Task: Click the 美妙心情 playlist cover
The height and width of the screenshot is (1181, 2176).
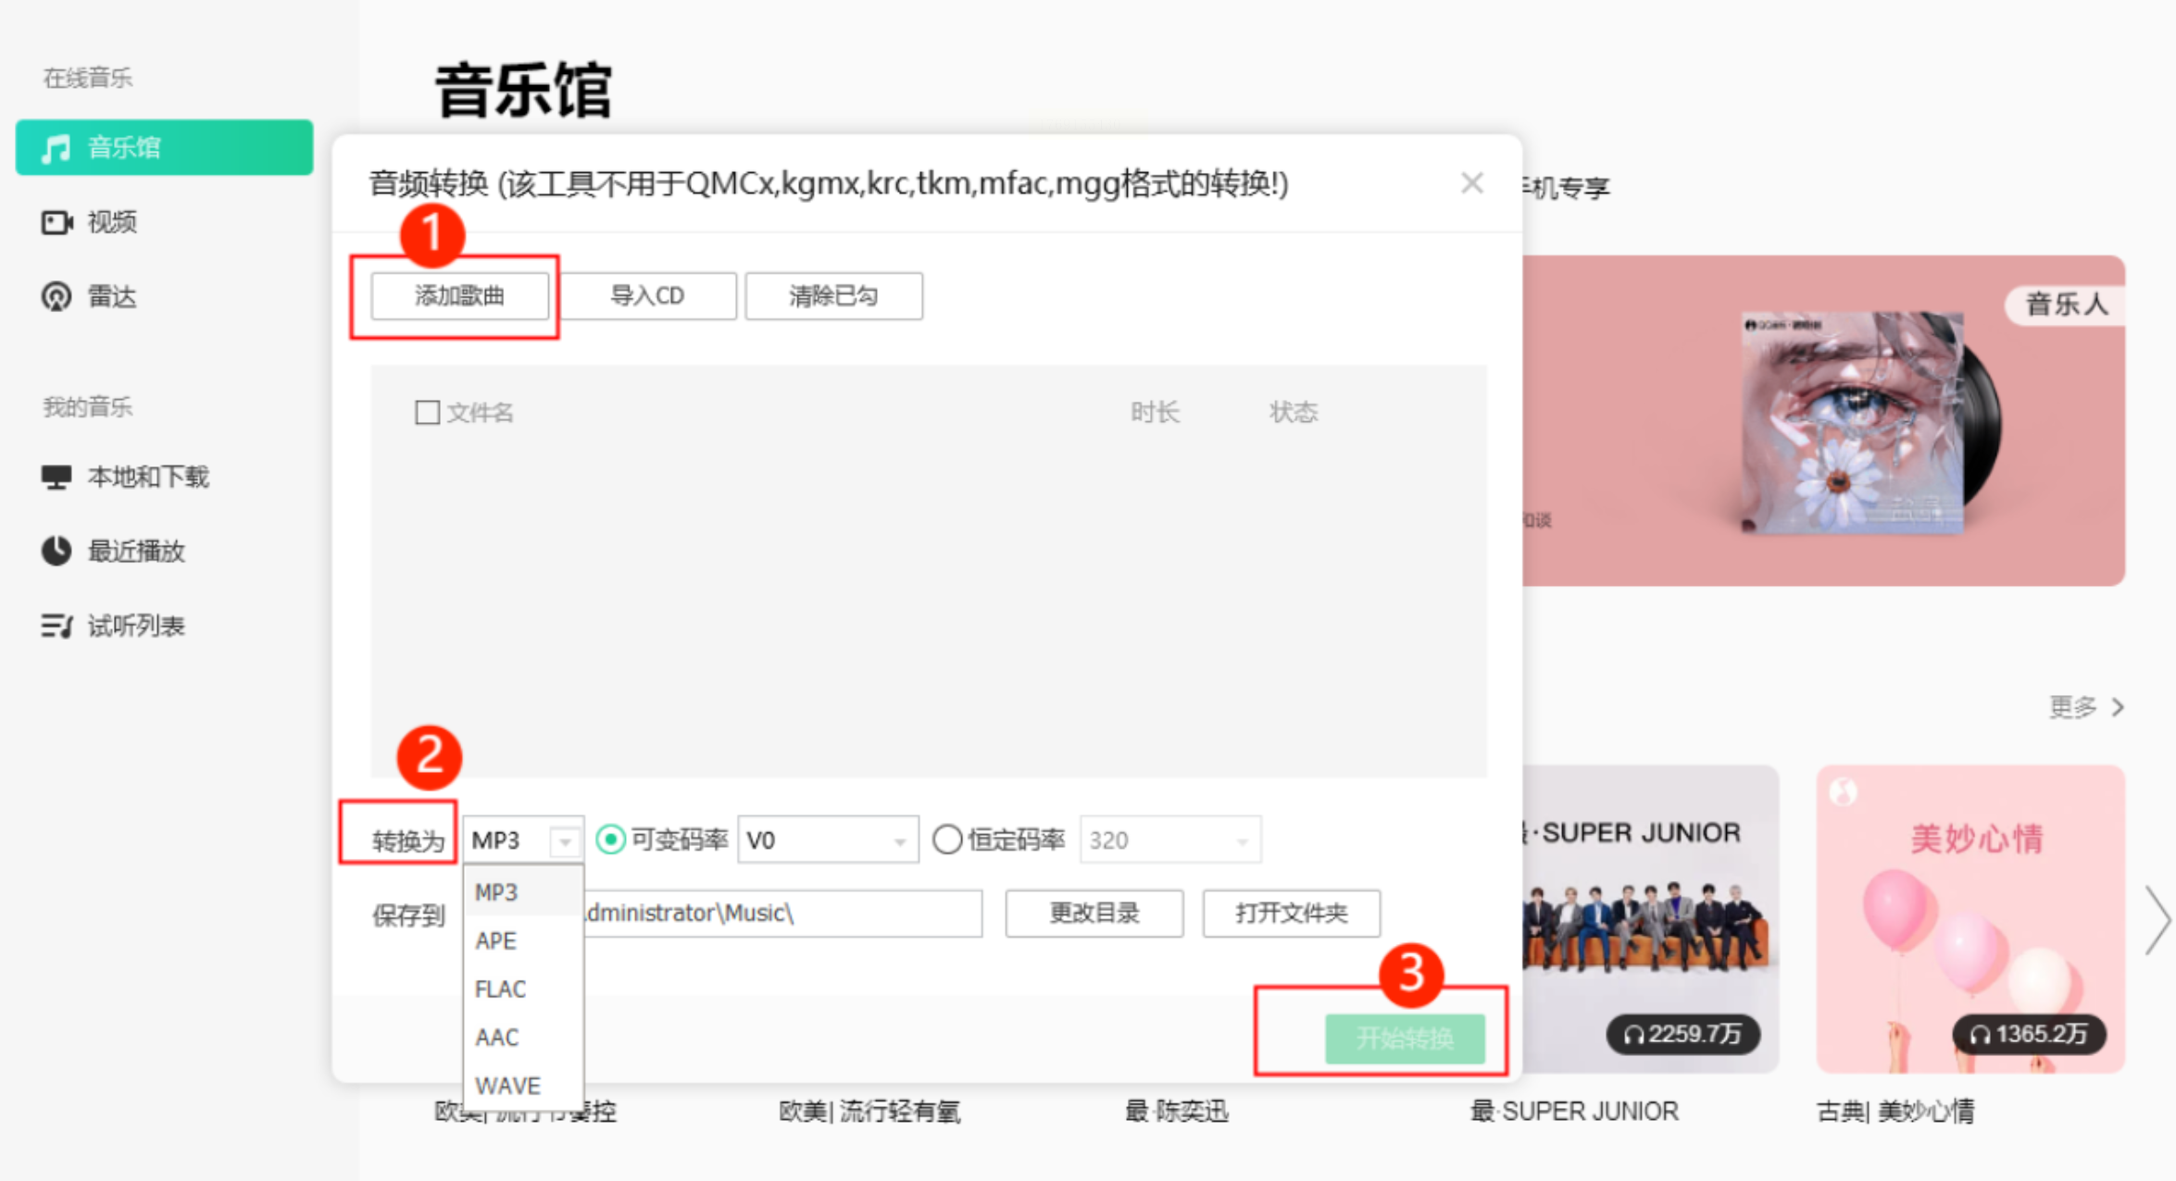Action: (1970, 918)
